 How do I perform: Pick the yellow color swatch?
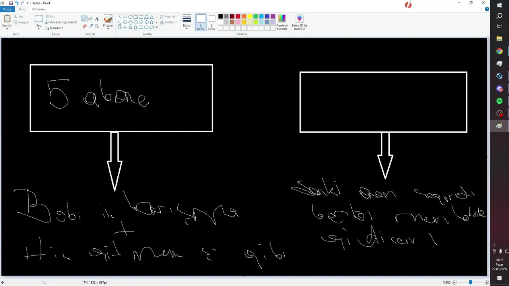(250, 17)
